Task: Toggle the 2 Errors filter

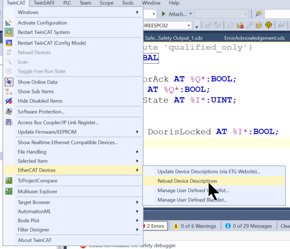Action: (x=155, y=226)
